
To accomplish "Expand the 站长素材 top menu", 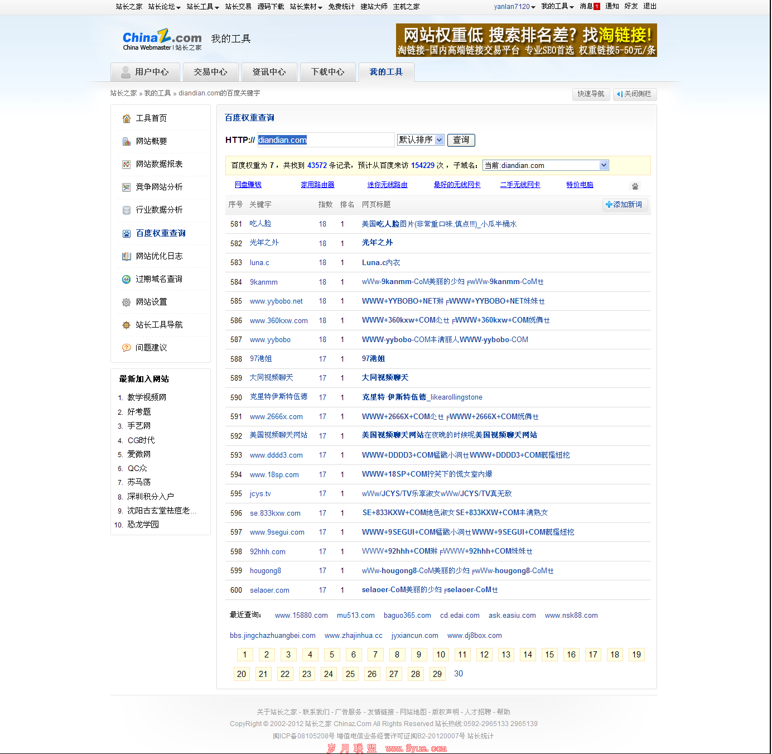I will (x=306, y=7).
